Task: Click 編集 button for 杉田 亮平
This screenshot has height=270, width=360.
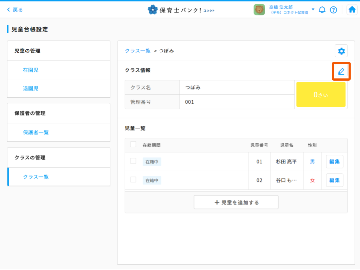Action: click(x=334, y=162)
